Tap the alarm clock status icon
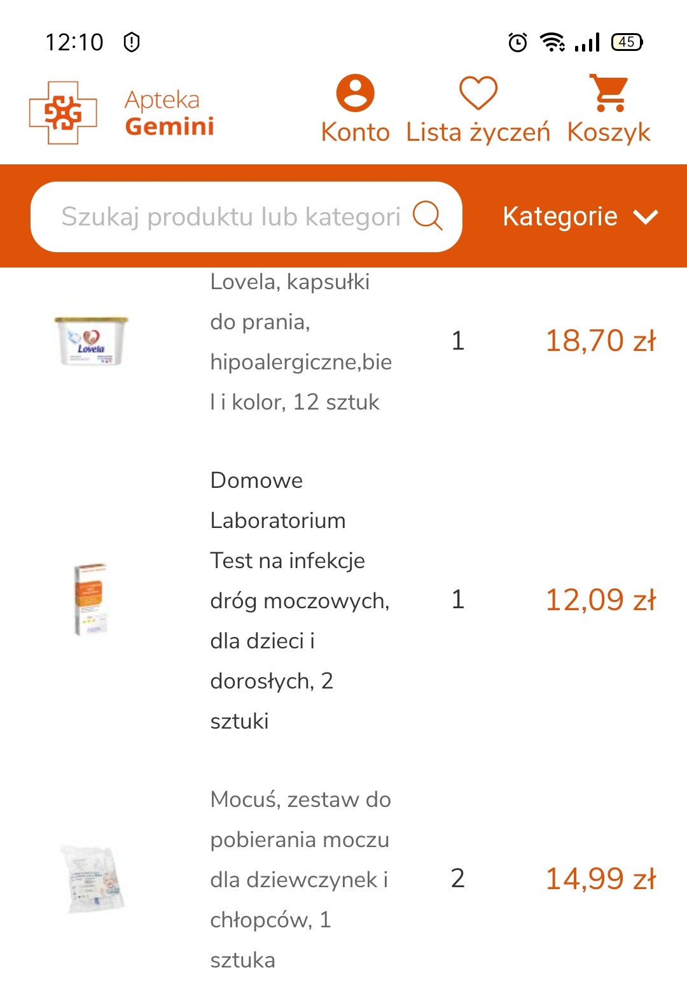The height and width of the screenshot is (984, 687). [x=518, y=42]
